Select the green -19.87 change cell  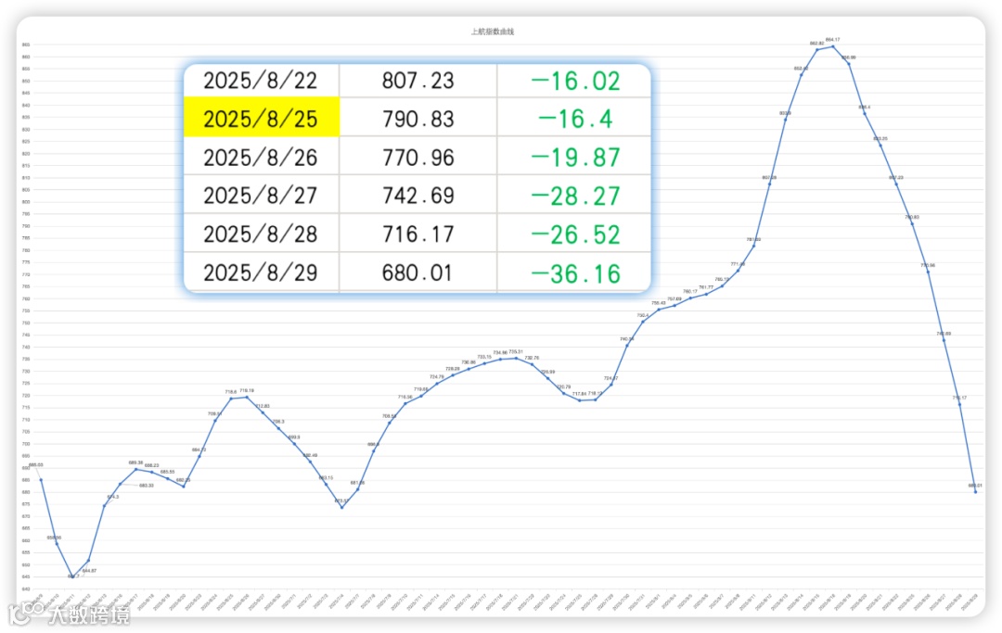pos(574,158)
